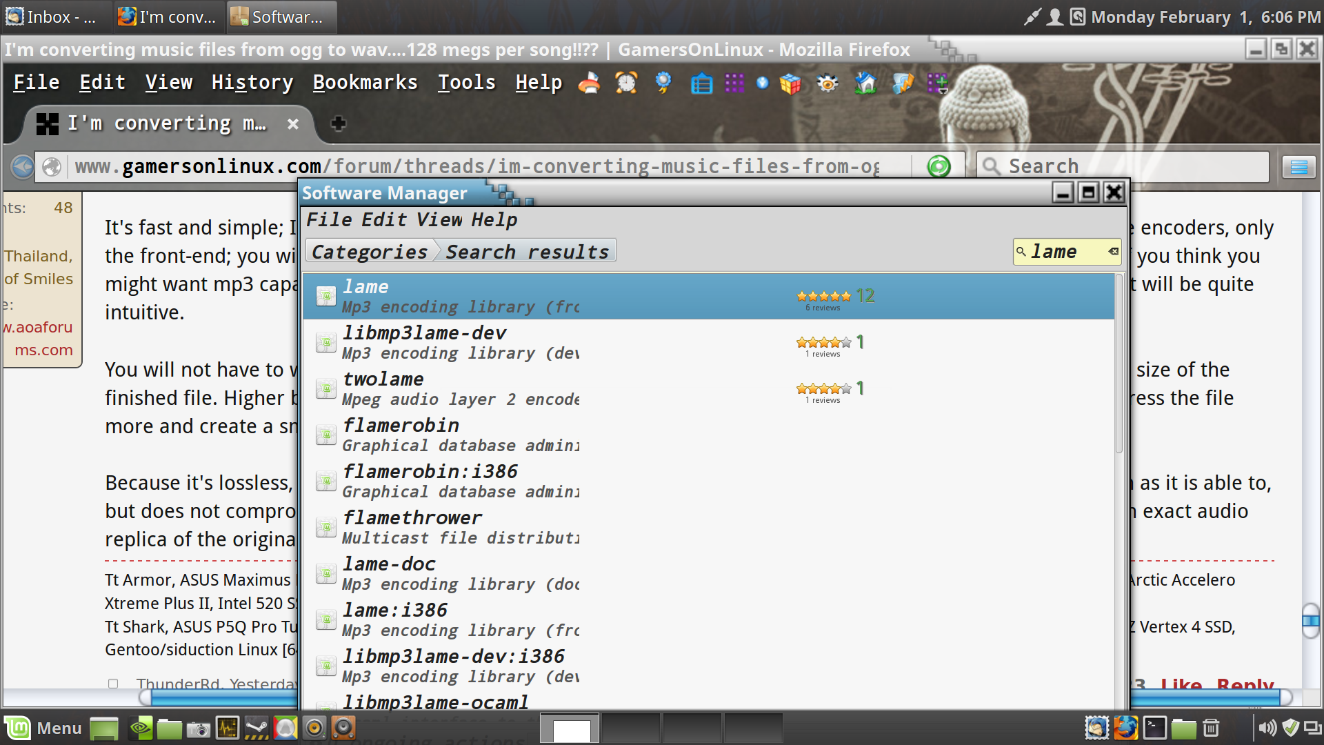Open Firefox File menu
The height and width of the screenshot is (745, 1324).
pos(37,82)
